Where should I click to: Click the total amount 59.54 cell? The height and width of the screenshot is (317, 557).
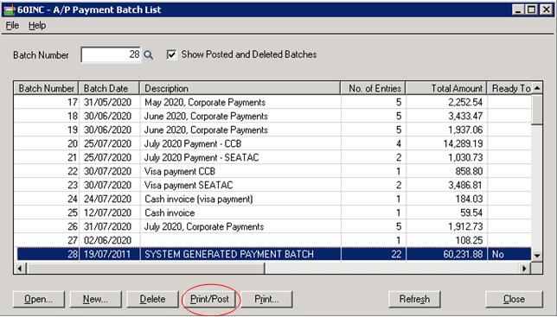point(446,212)
